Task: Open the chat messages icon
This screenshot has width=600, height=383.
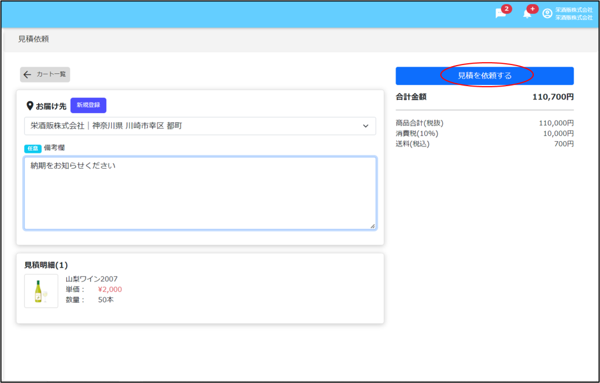Action: click(500, 13)
